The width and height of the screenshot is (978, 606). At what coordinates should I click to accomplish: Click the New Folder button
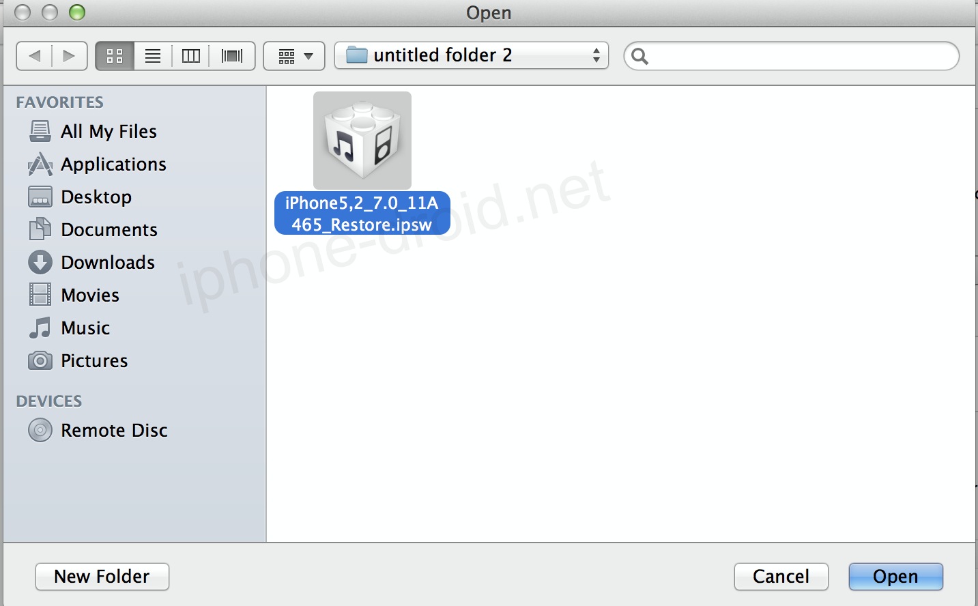point(102,577)
